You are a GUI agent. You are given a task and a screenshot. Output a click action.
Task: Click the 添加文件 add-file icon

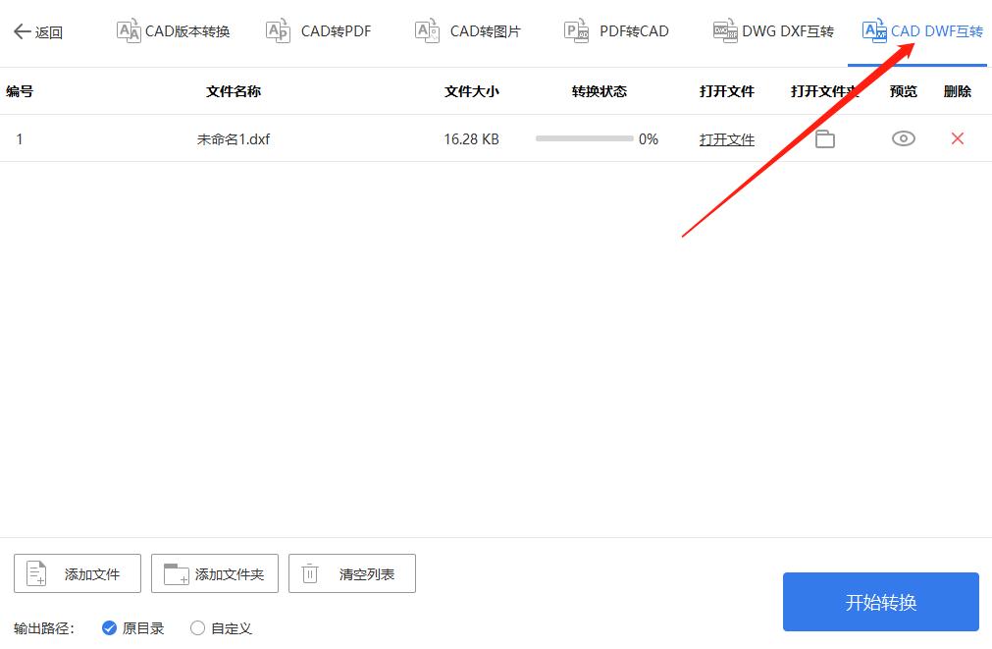coord(35,573)
